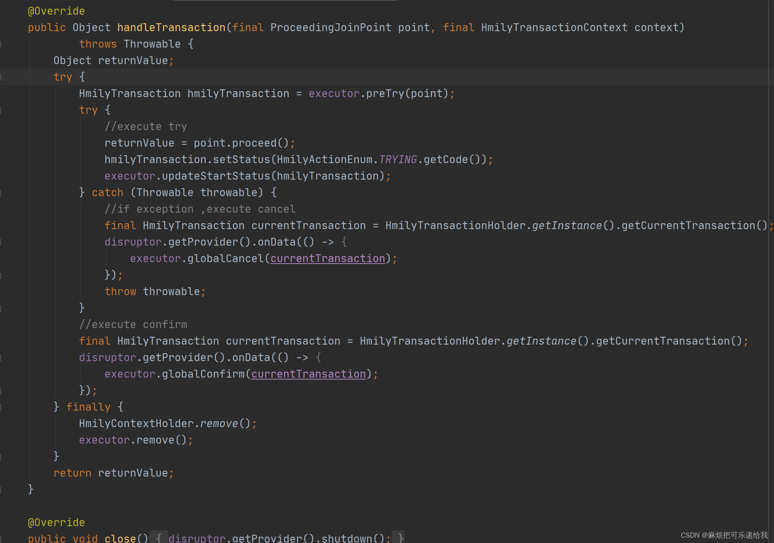774x543 pixels.
Task: Click the close method name
Action: pos(120,538)
